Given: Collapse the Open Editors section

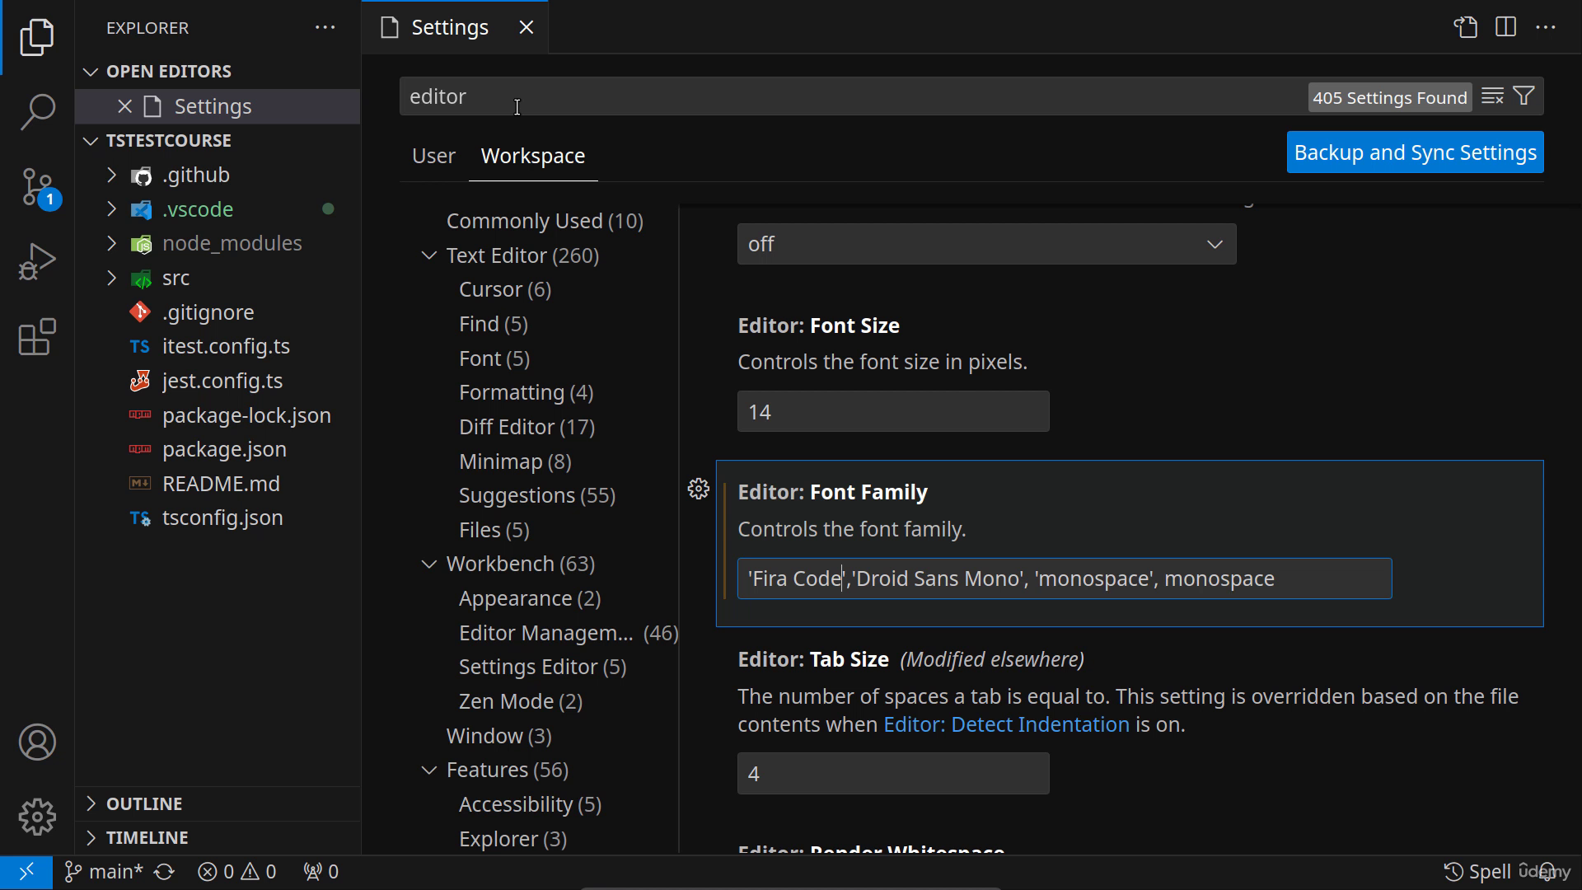Looking at the screenshot, I should pos(91,72).
